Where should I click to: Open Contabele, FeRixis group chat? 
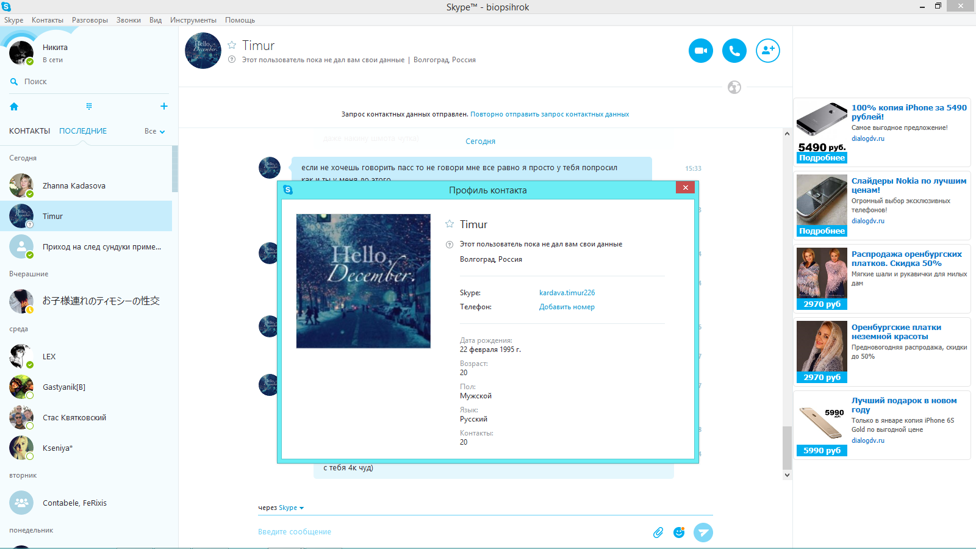(86, 503)
